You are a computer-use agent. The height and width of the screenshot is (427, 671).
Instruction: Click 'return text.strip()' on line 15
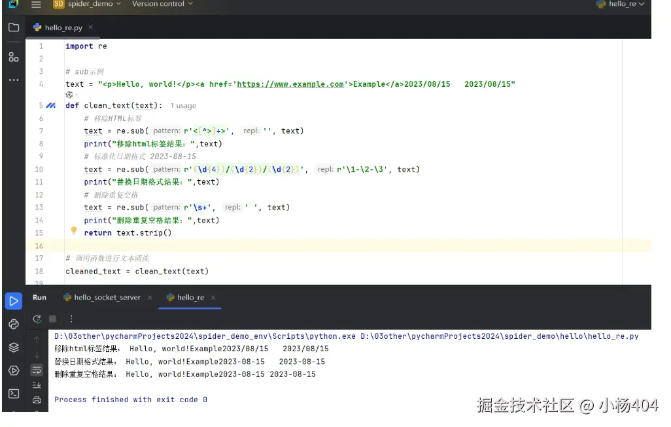pos(128,233)
